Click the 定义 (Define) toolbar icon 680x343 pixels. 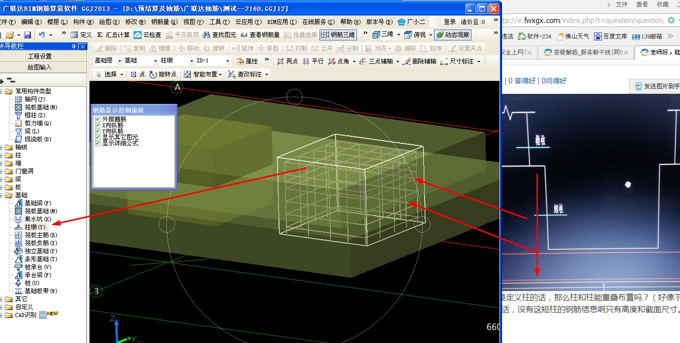pyautogui.click(x=81, y=35)
